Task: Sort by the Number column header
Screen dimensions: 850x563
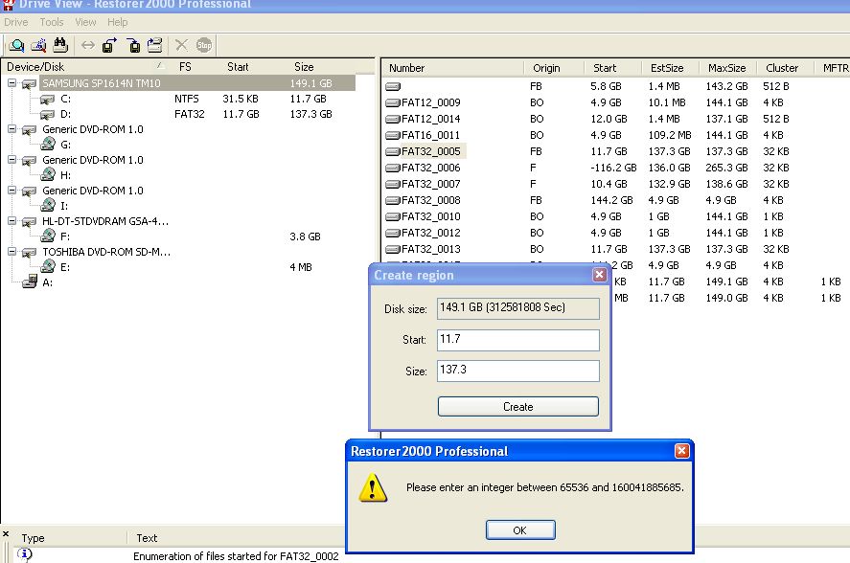Action: click(453, 68)
